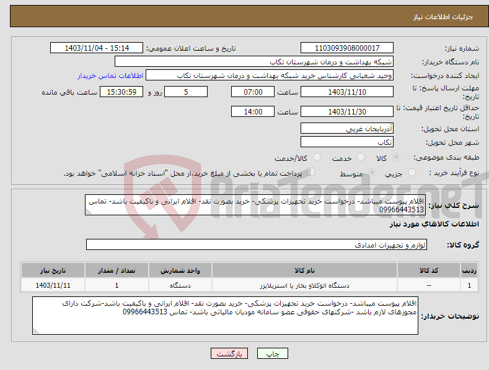This screenshot has width=489, height=370.
Task: Click the شرح کلی نیاز description textarea
Action: point(255,205)
